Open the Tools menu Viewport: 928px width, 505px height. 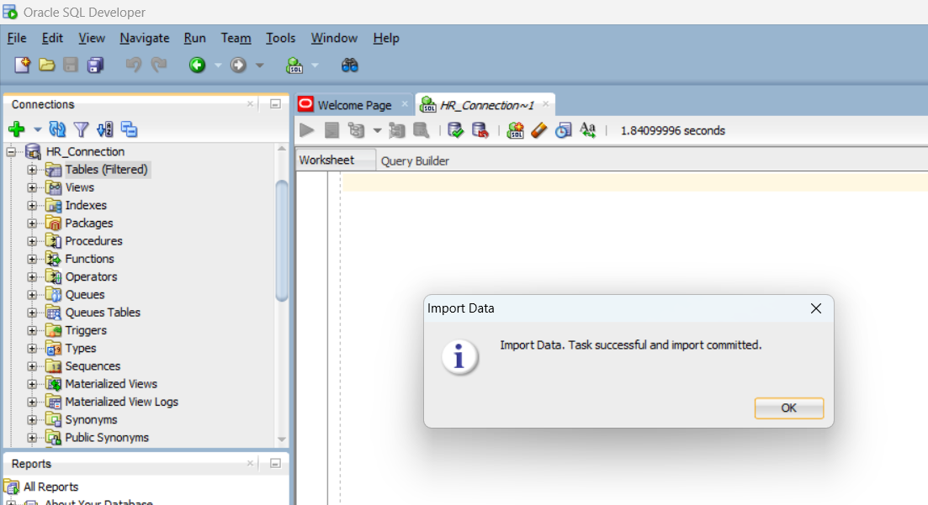click(x=280, y=38)
